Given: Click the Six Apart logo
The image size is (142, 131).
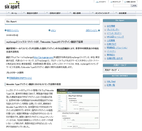Looking at the screenshot, I should pyautogui.click(x=12, y=5).
